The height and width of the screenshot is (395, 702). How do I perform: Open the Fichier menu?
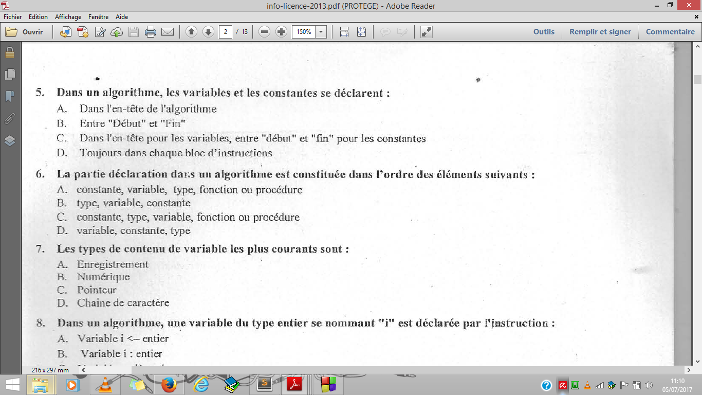click(12, 16)
